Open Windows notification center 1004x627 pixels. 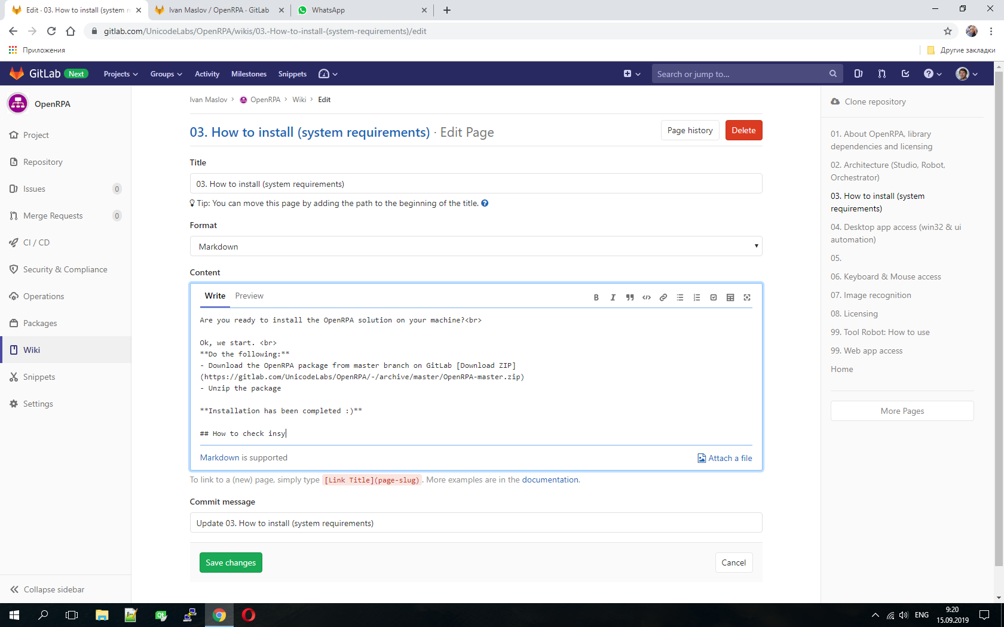[984, 615]
